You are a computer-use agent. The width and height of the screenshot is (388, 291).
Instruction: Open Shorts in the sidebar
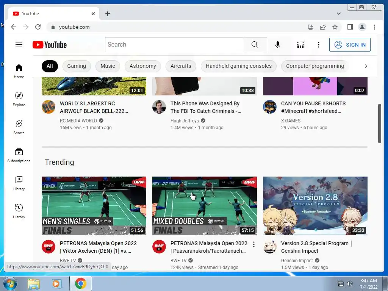(x=19, y=127)
